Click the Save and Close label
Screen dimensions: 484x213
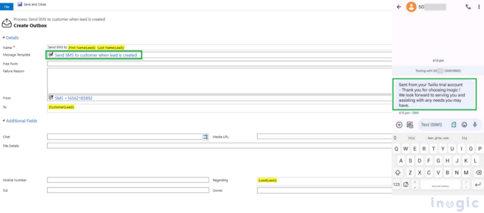[x=35, y=5]
